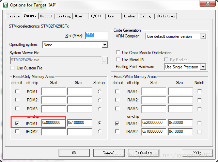Uncheck the IROM1 default checkbox
This screenshot has width=218, height=162.
[17, 124]
